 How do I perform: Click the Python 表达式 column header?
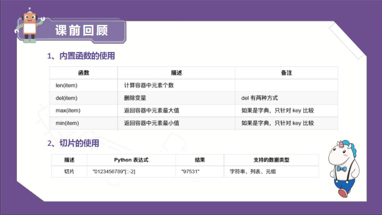pyautogui.click(x=131, y=160)
